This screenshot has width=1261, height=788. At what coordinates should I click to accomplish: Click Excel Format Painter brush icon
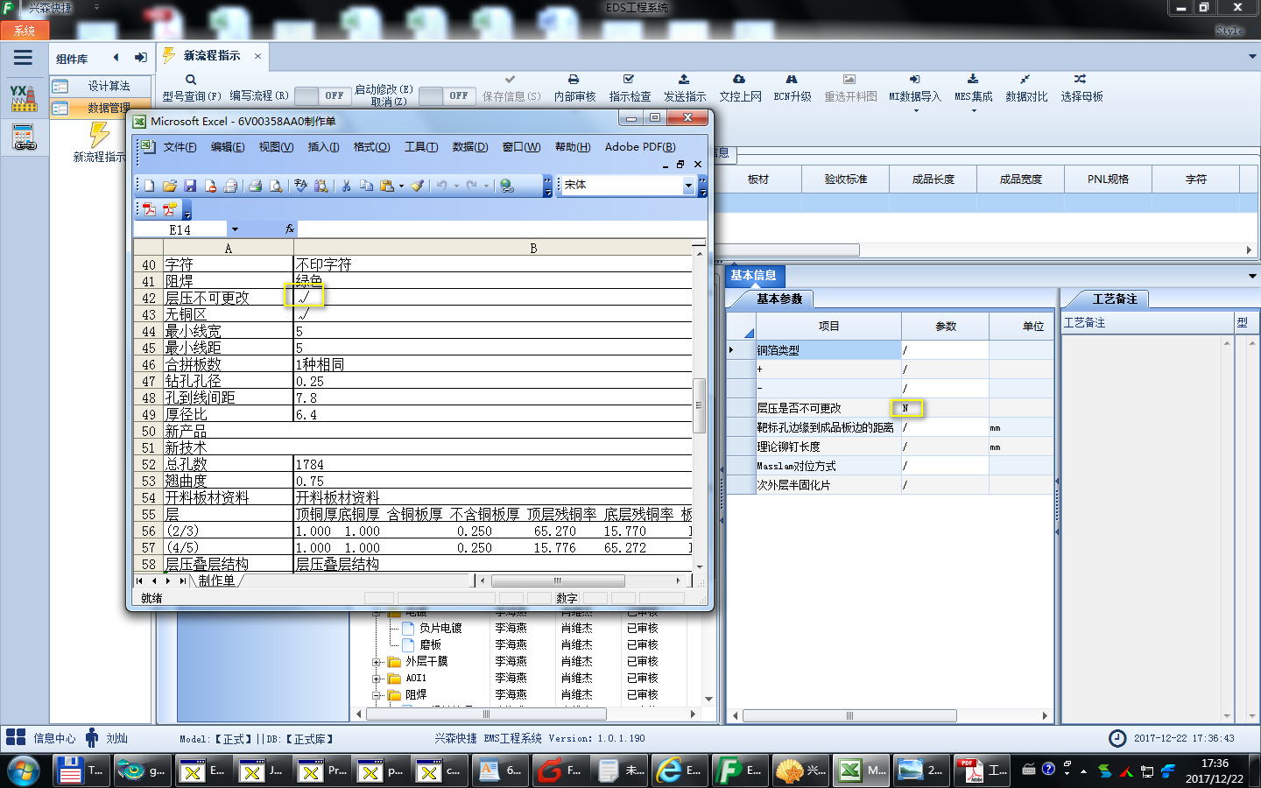pyautogui.click(x=418, y=186)
